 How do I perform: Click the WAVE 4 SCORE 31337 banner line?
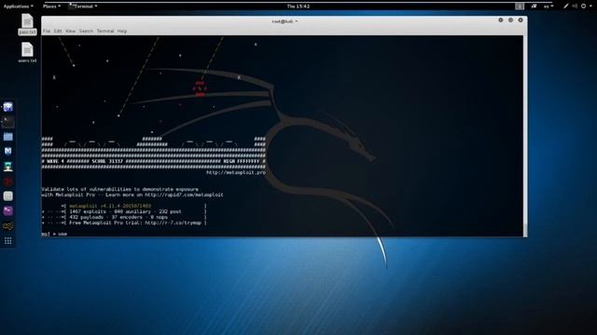click(154, 161)
